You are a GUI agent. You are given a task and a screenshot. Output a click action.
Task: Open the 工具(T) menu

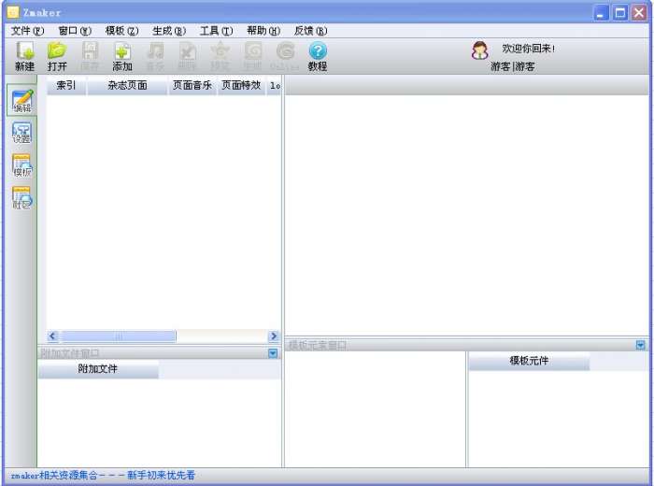tap(216, 31)
